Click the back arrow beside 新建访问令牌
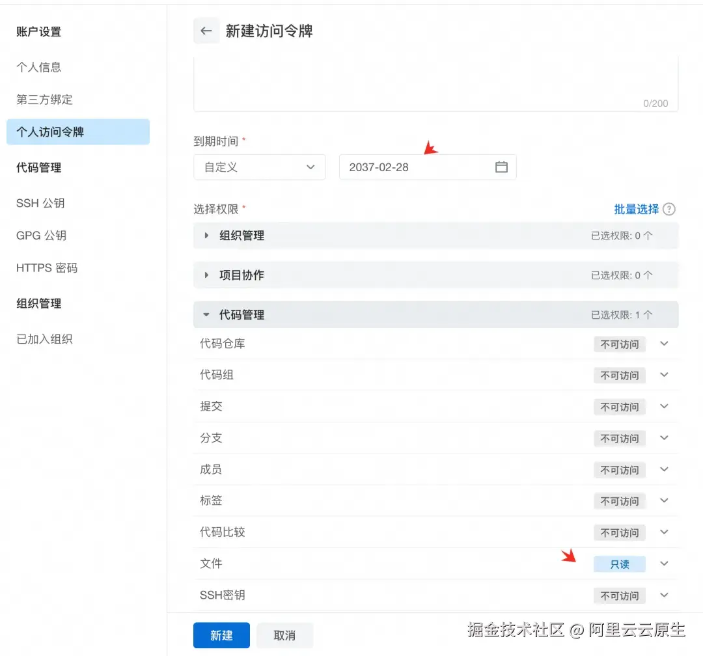703x656 pixels. 206,31
